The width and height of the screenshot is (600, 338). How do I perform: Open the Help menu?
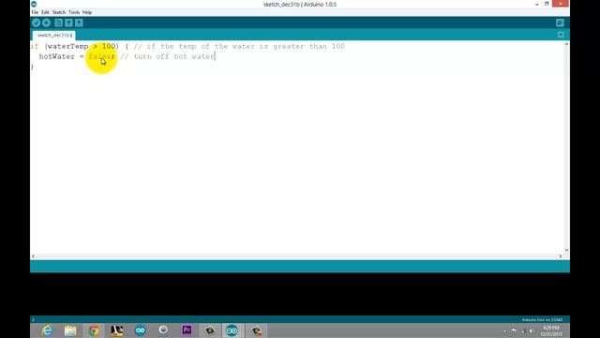click(87, 12)
